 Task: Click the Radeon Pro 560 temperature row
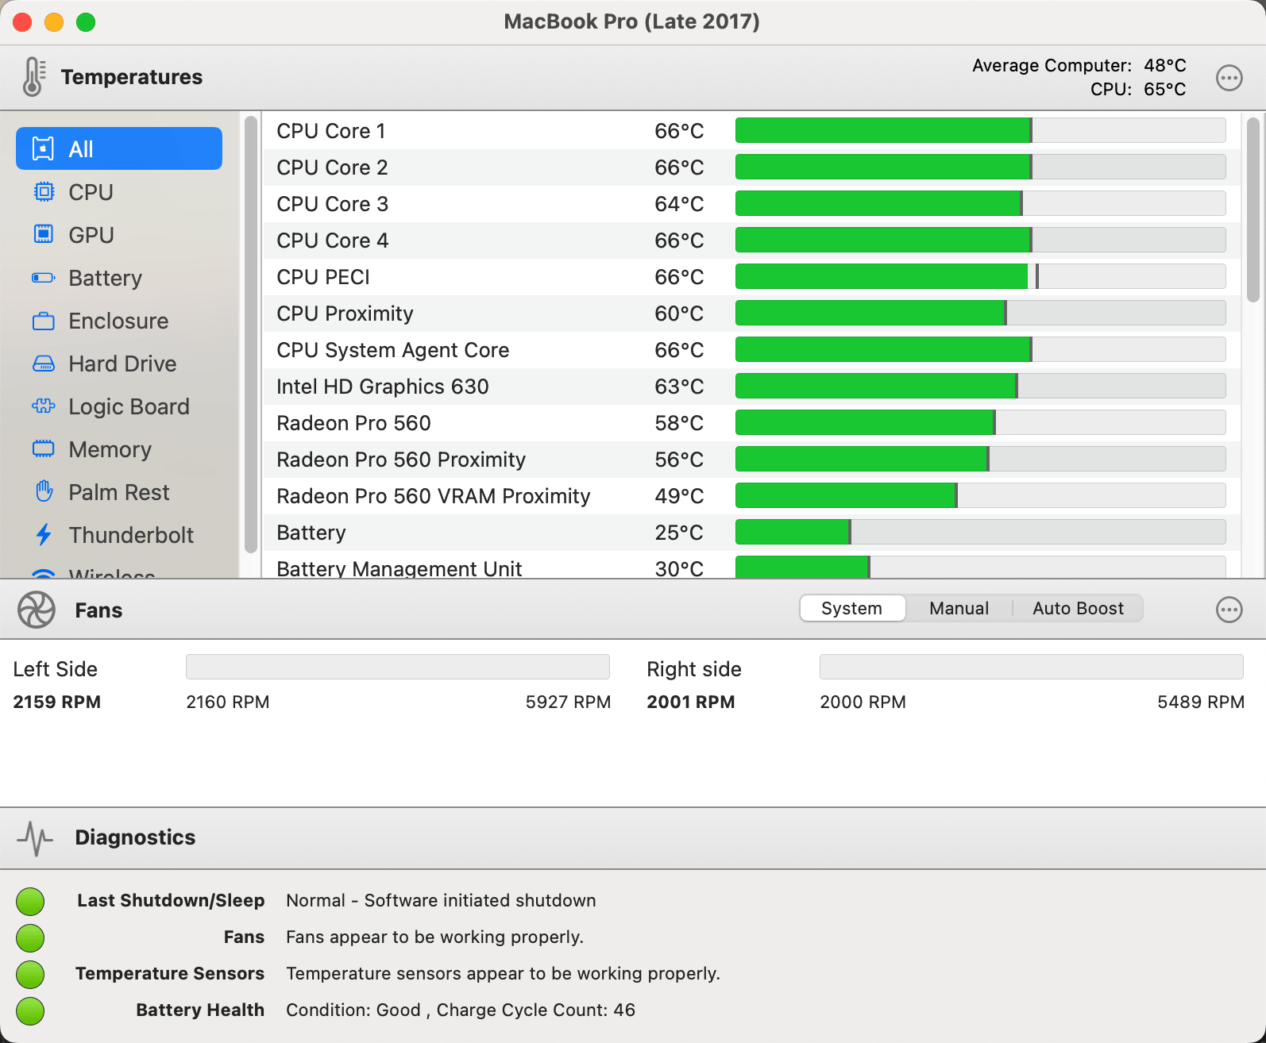point(477,423)
